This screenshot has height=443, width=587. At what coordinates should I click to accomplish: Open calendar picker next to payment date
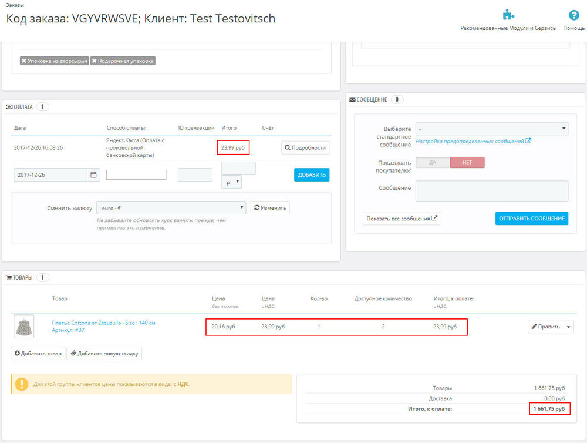click(x=93, y=174)
